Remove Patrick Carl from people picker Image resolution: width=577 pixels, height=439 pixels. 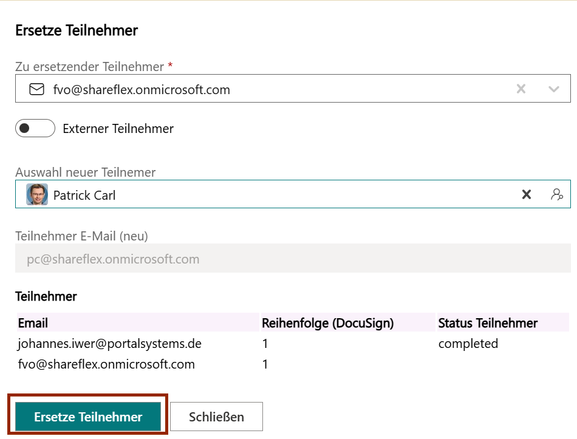[526, 194]
